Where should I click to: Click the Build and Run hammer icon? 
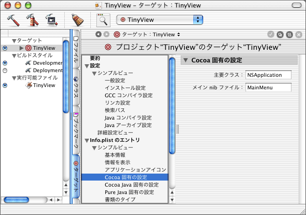tap(32, 20)
